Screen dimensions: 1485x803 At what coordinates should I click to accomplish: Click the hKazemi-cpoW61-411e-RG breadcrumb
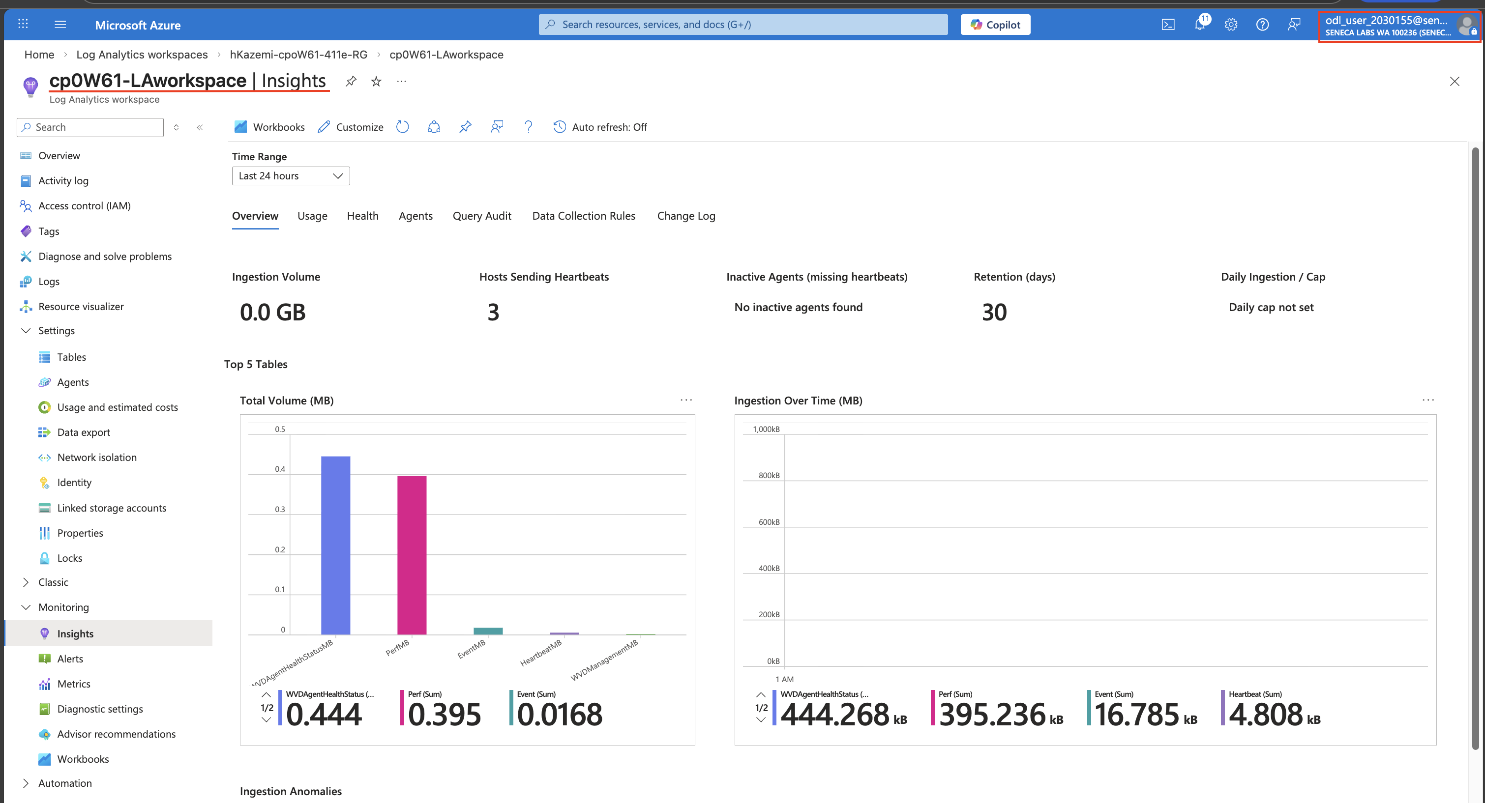(x=298, y=54)
